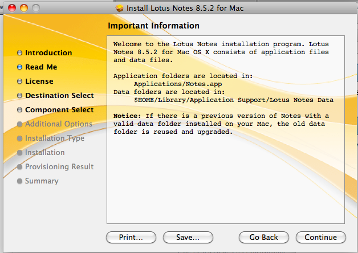The width and height of the screenshot is (358, 253).
Task: Select the License step in sidebar
Action: tap(39, 81)
